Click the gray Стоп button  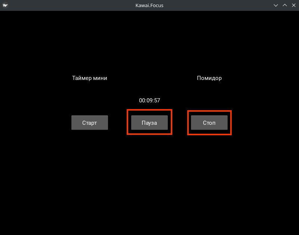coord(209,123)
